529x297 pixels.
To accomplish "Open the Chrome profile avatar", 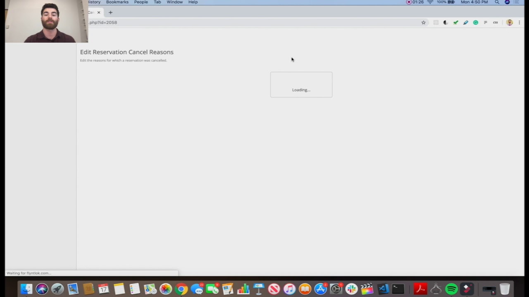I will [x=510, y=23].
